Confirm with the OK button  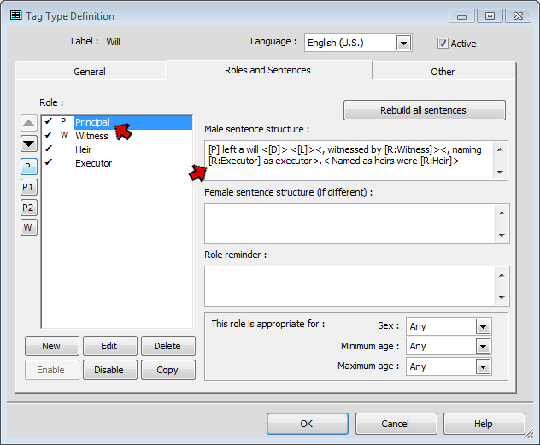pyautogui.click(x=308, y=424)
